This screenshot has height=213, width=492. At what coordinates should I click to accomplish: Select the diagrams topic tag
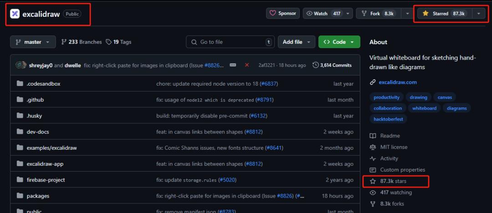tap(456, 108)
